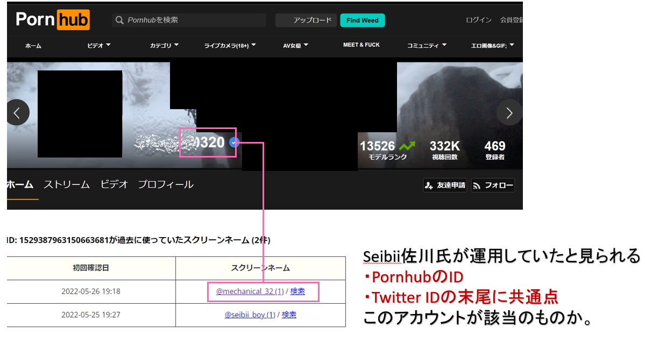Click the 2022-05-25 19:27 date cell

click(x=91, y=315)
